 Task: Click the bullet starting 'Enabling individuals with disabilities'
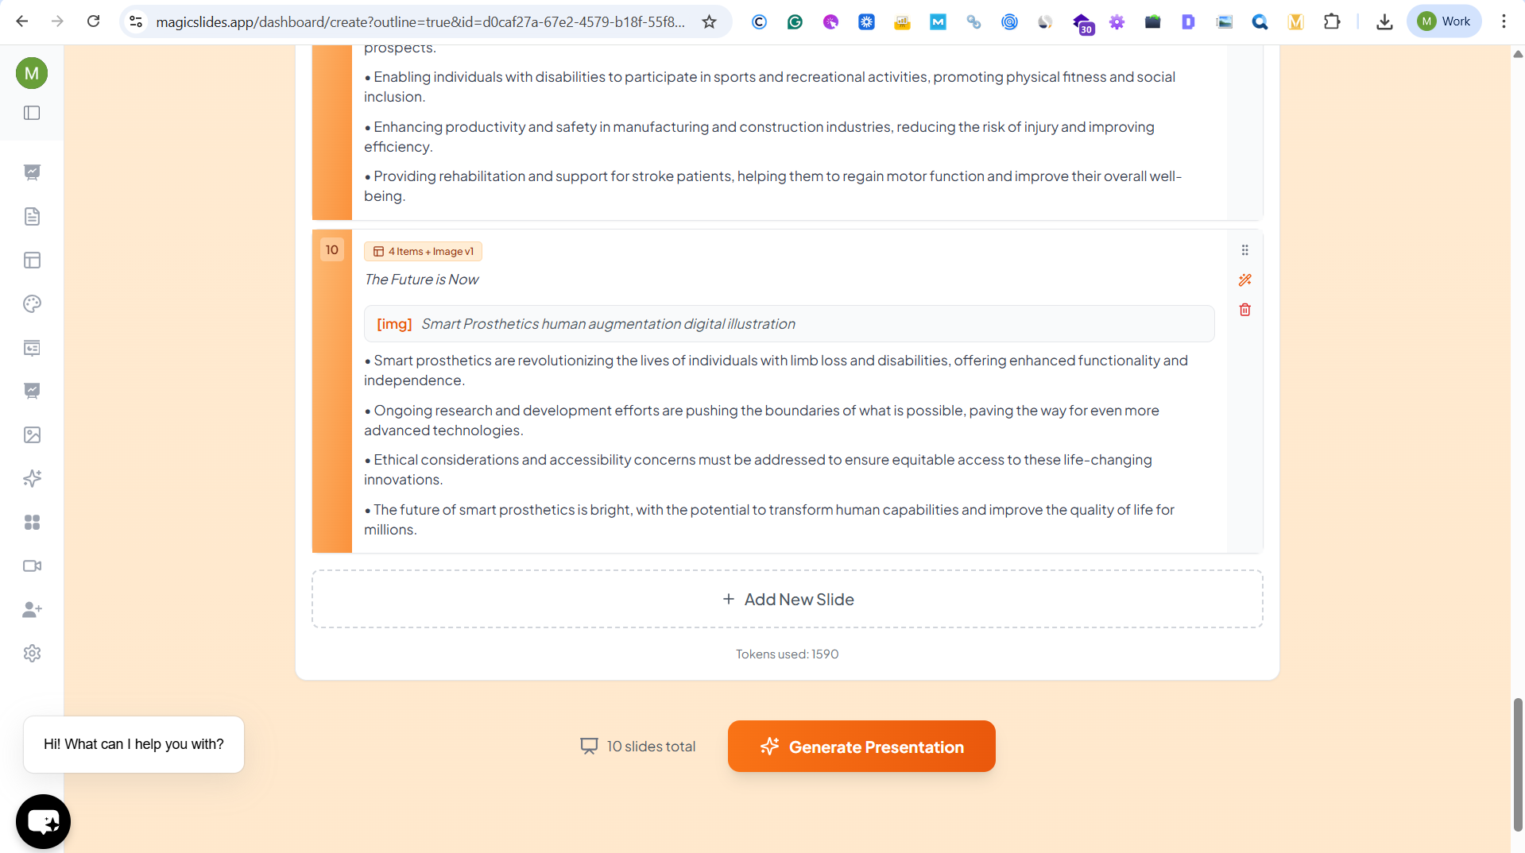click(x=769, y=87)
